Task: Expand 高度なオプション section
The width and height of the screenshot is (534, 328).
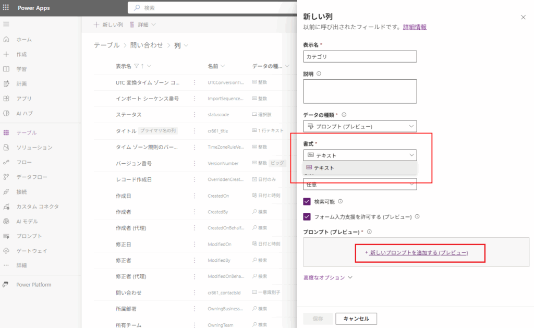Action: [x=328, y=278]
